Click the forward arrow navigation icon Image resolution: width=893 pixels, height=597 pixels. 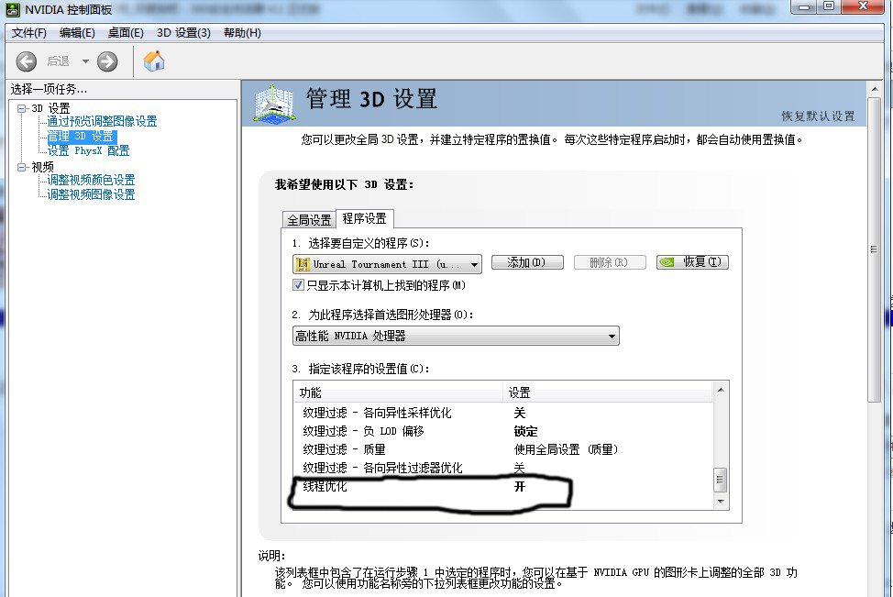tap(107, 61)
